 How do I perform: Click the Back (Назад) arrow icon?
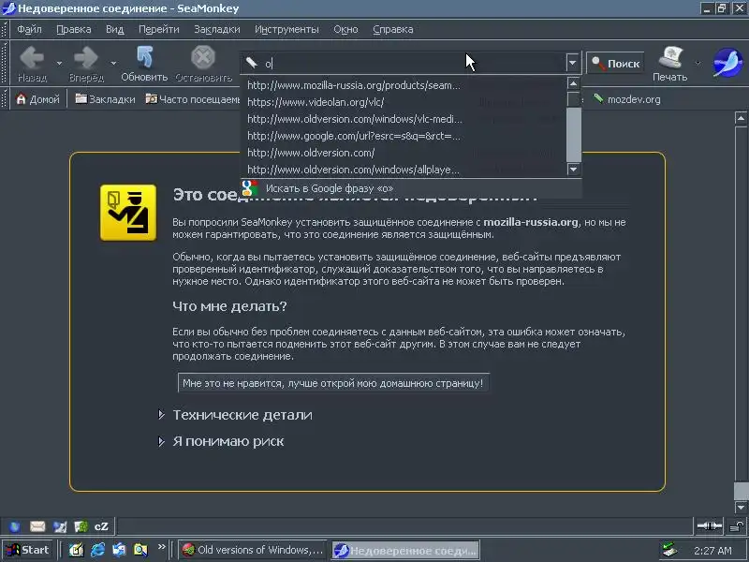click(x=32, y=58)
